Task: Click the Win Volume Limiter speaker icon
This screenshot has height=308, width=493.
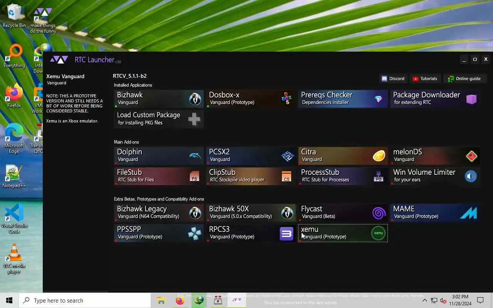Action: click(x=471, y=176)
